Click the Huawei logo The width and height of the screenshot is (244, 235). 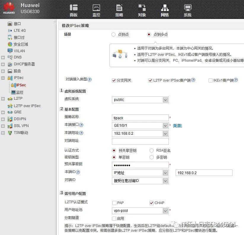[9, 8]
